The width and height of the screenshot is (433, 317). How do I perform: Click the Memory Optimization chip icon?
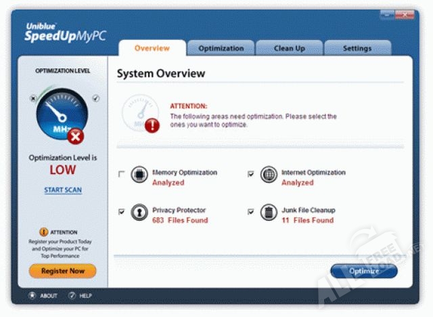pyautogui.click(x=139, y=175)
